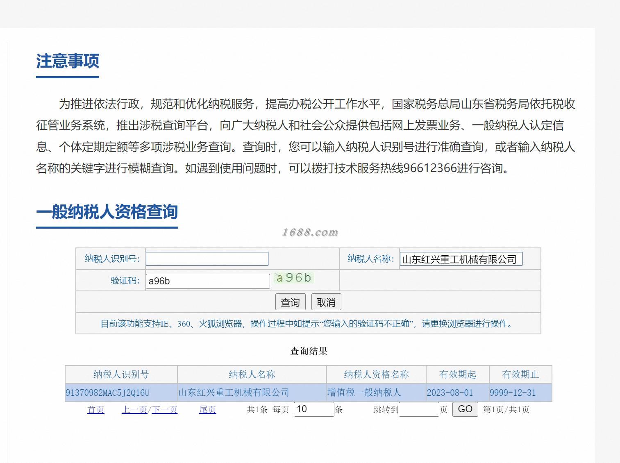
Task: Click the 有效期起 column header
Action: 458,374
